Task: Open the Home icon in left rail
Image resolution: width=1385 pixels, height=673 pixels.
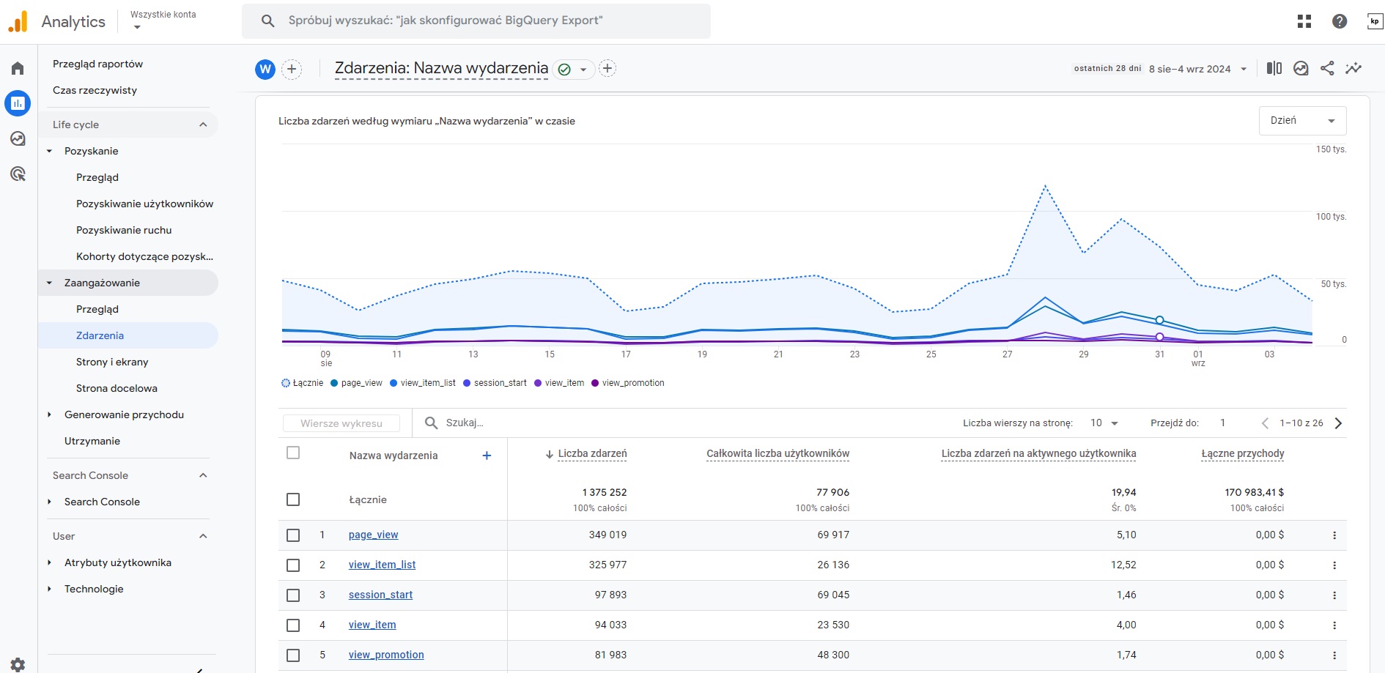Action: pyautogui.click(x=18, y=68)
